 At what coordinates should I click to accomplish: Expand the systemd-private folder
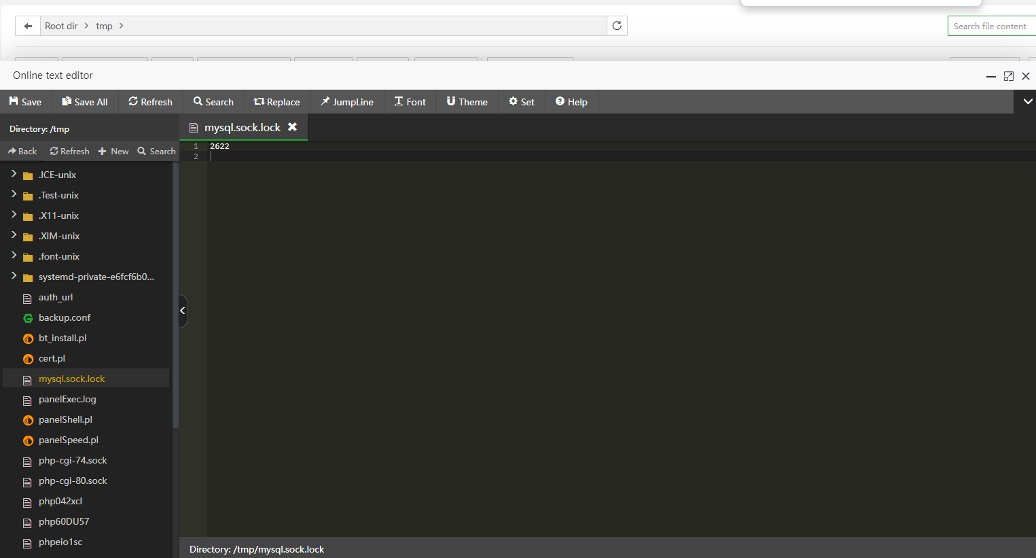(x=14, y=276)
